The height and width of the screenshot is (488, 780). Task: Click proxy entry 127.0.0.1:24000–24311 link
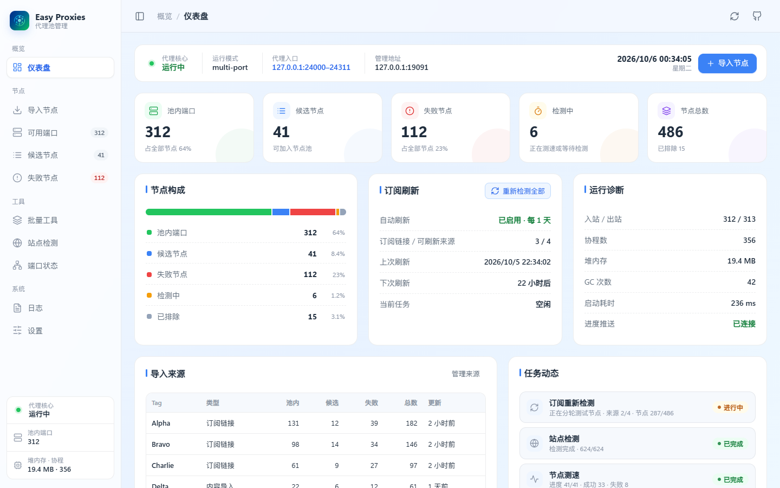coord(311,67)
